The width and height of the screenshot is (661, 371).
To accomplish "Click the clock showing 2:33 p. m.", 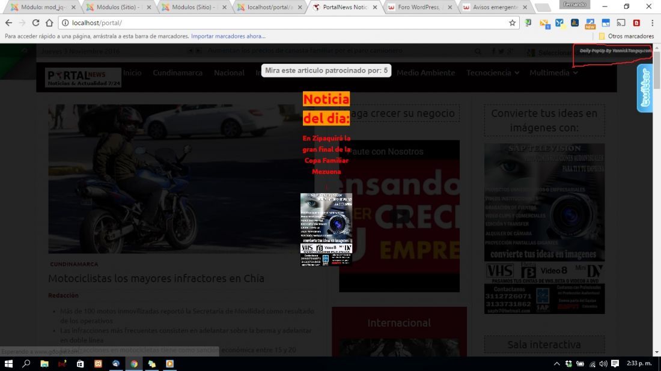I will pos(639,363).
